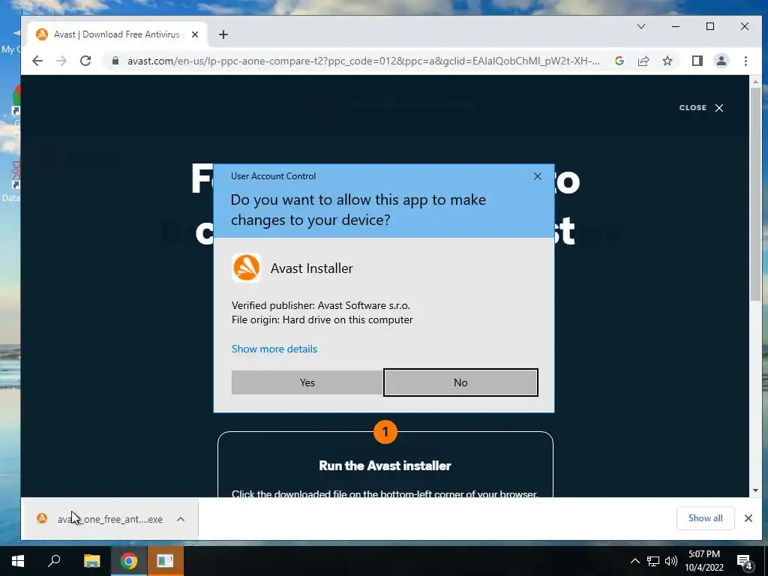Close the Chrome downloads bar

pos(748,518)
